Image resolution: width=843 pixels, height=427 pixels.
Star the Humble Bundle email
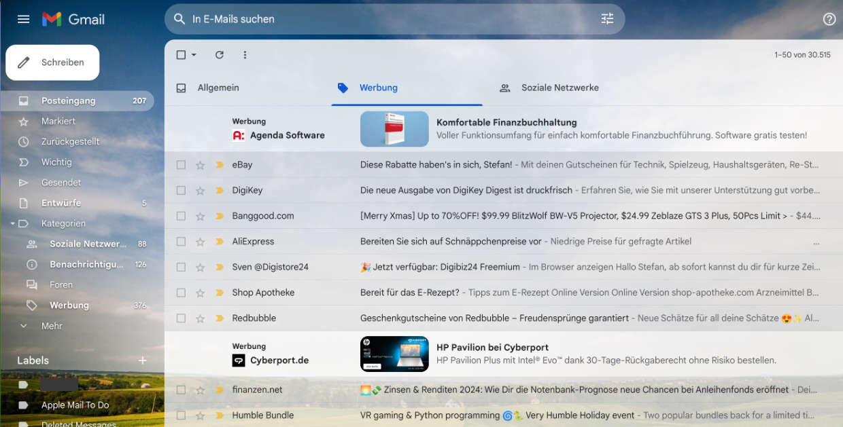[x=200, y=415]
